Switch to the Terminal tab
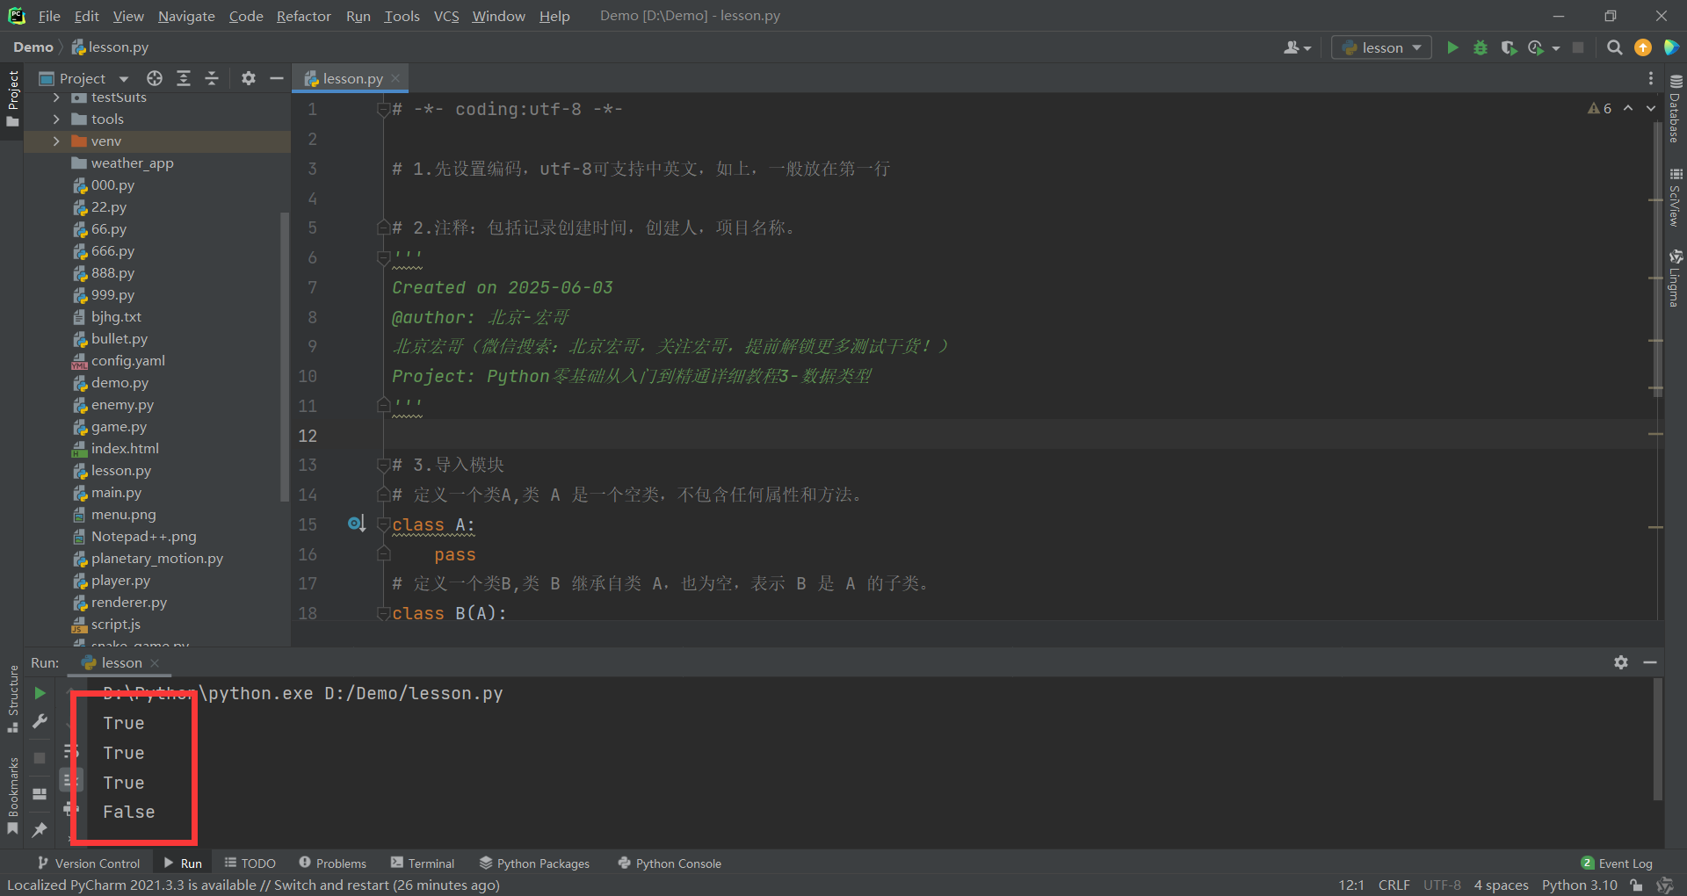The width and height of the screenshot is (1687, 896). 423,863
